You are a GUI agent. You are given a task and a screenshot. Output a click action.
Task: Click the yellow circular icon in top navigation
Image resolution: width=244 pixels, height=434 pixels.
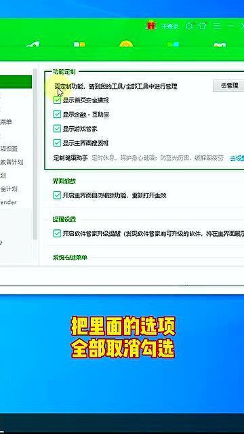(x=126, y=43)
